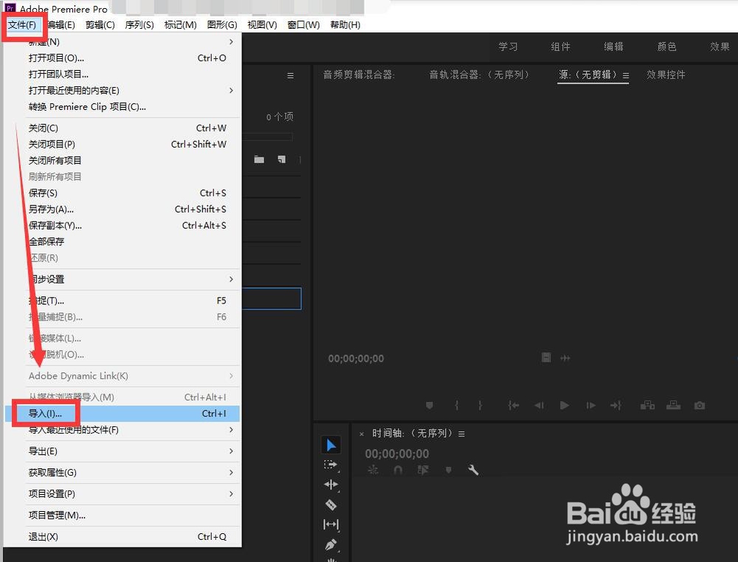The image size is (738, 562).
Task: Open the source panel menu next to 源: (无剪辑)
Action: [626, 75]
